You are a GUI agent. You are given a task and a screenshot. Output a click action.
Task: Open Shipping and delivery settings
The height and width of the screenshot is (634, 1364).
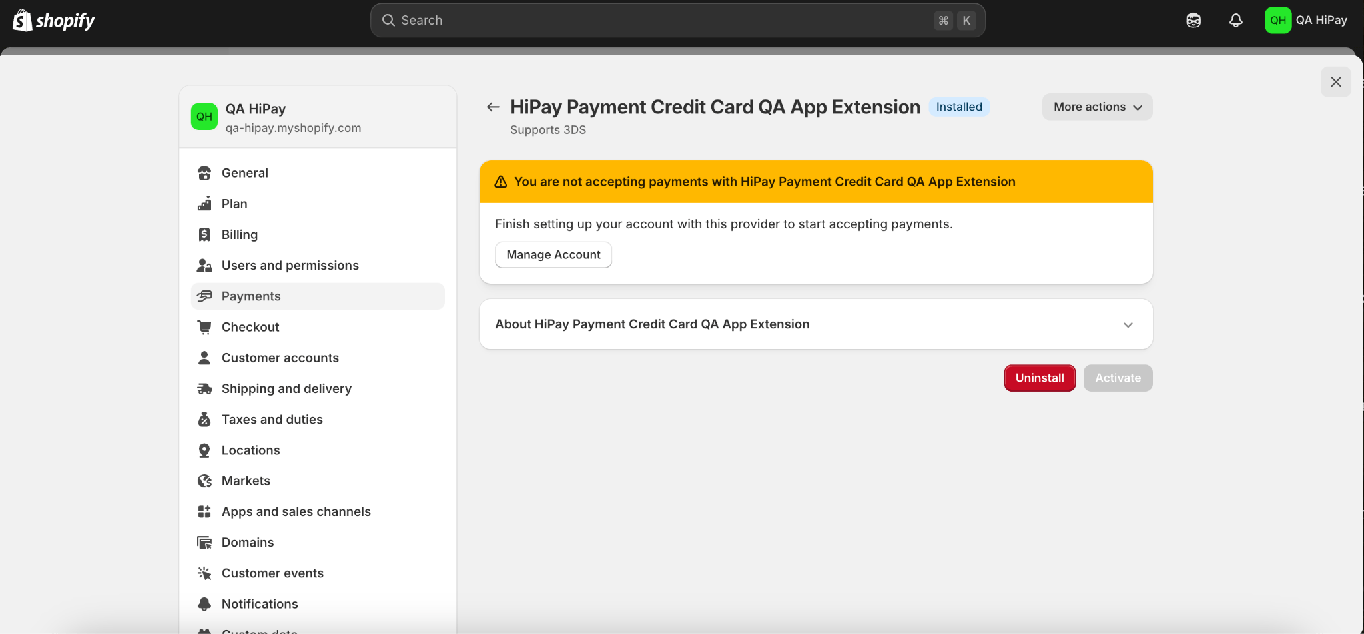(318, 389)
